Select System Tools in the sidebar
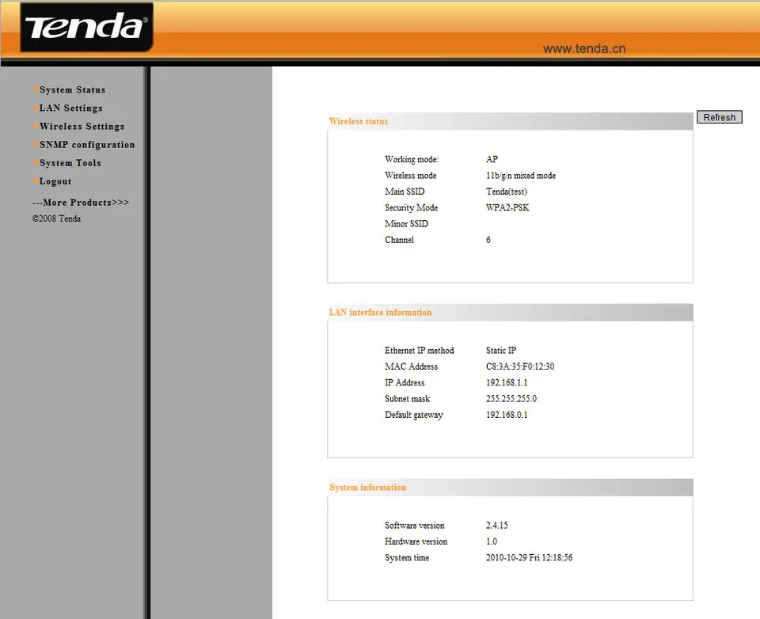 [70, 163]
